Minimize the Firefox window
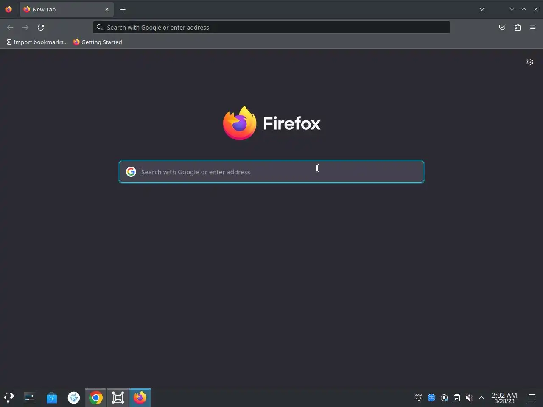This screenshot has width=543, height=407. pyautogui.click(x=512, y=9)
